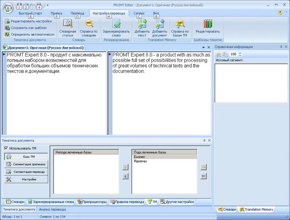Move selected base down with arrow button
Viewport: 290px width, 220px height.
pyautogui.click(x=203, y=176)
